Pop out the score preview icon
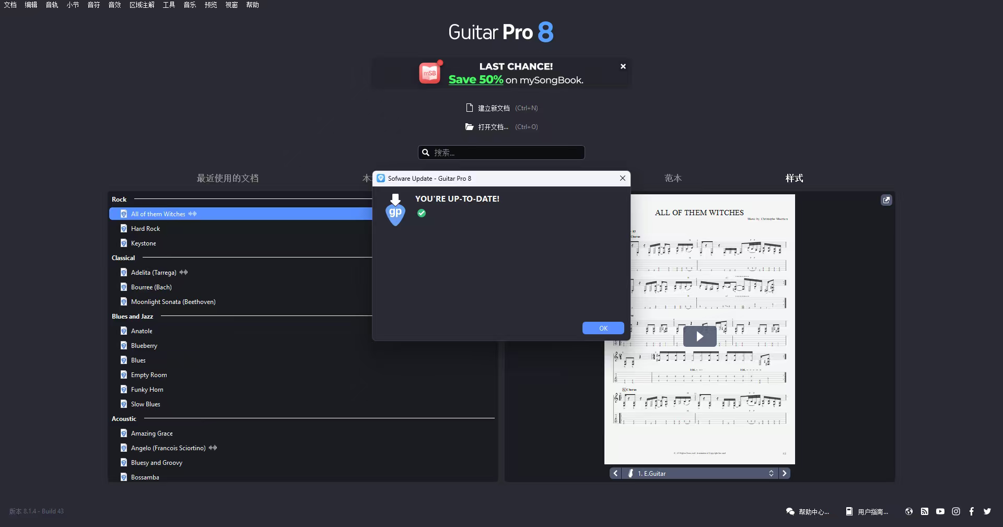This screenshot has width=1003, height=527. (886, 200)
